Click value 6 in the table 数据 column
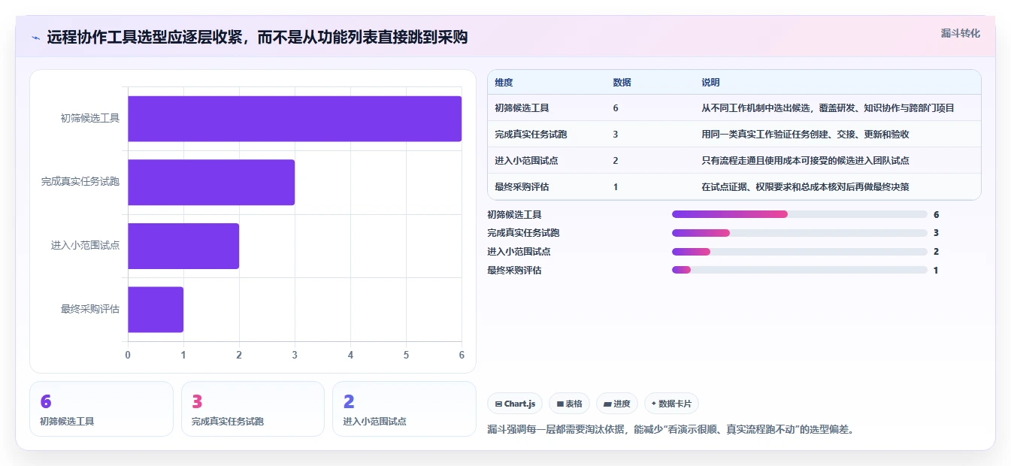The image size is (1011, 466). [616, 108]
